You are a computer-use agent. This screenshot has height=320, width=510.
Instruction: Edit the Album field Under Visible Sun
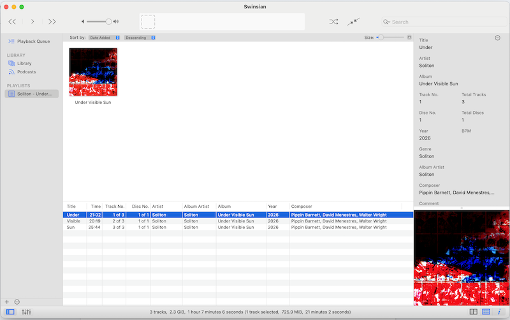tap(439, 84)
